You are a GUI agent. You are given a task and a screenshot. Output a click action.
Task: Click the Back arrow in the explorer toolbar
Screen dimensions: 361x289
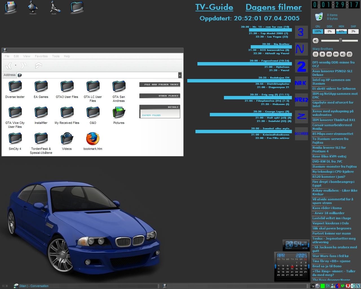(x=9, y=66)
